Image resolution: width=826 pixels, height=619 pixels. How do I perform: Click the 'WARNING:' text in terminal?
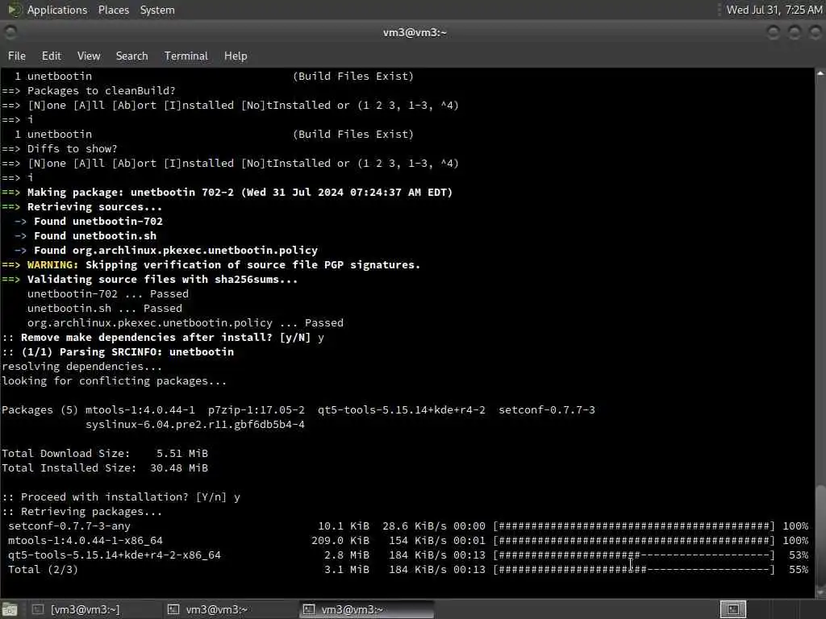click(x=52, y=264)
